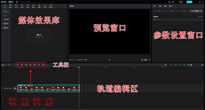Open the layout dropdown in the title bar
The height and width of the screenshot is (110, 205).
(x=173, y=2)
